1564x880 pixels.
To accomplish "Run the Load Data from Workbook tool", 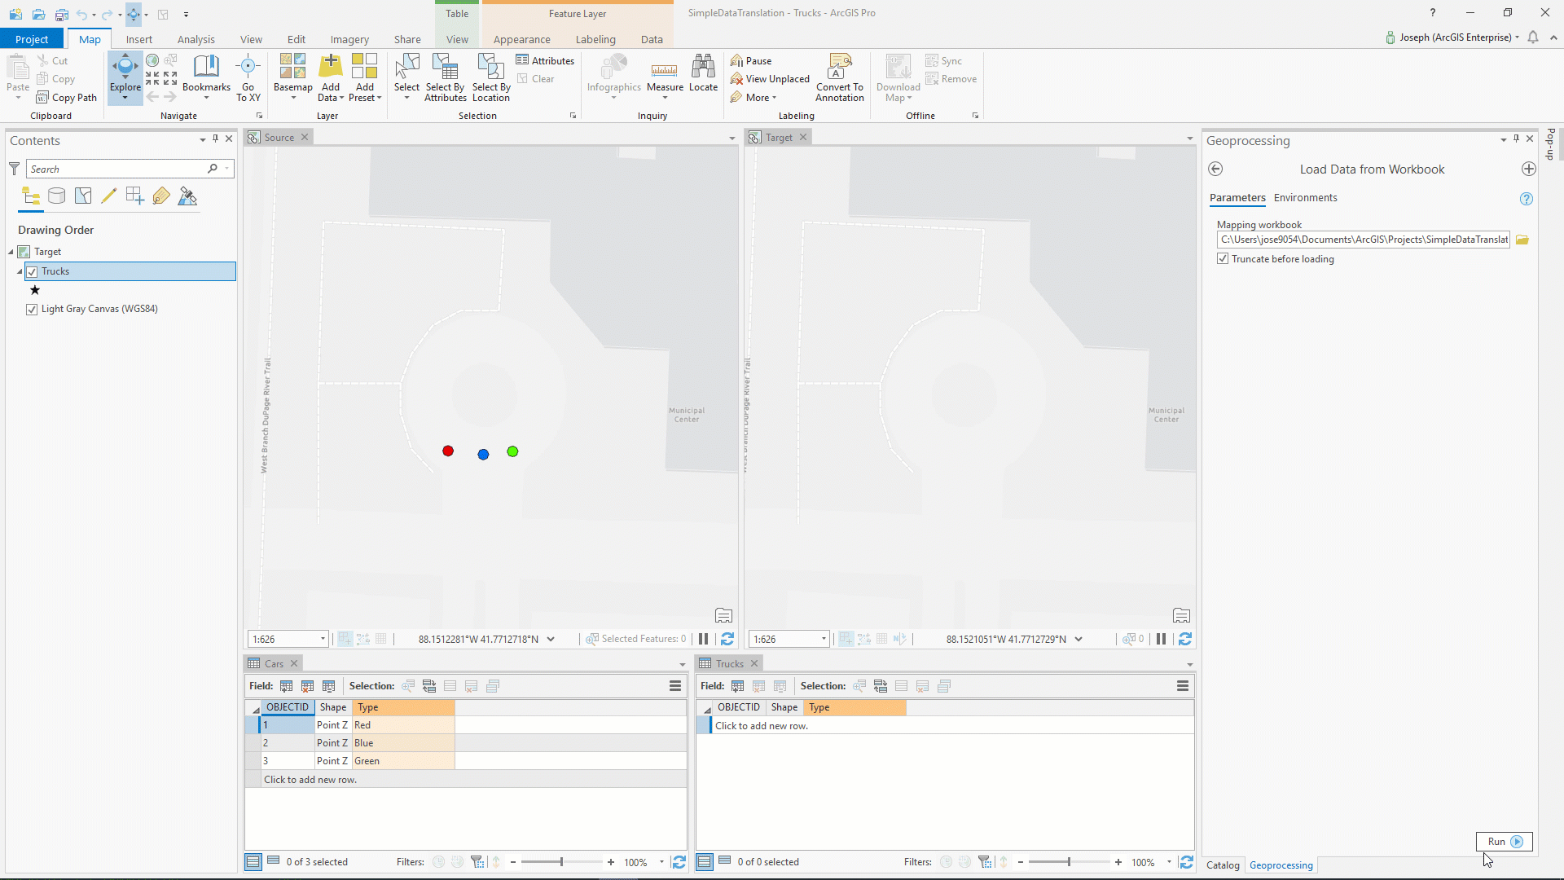I will (x=1504, y=842).
